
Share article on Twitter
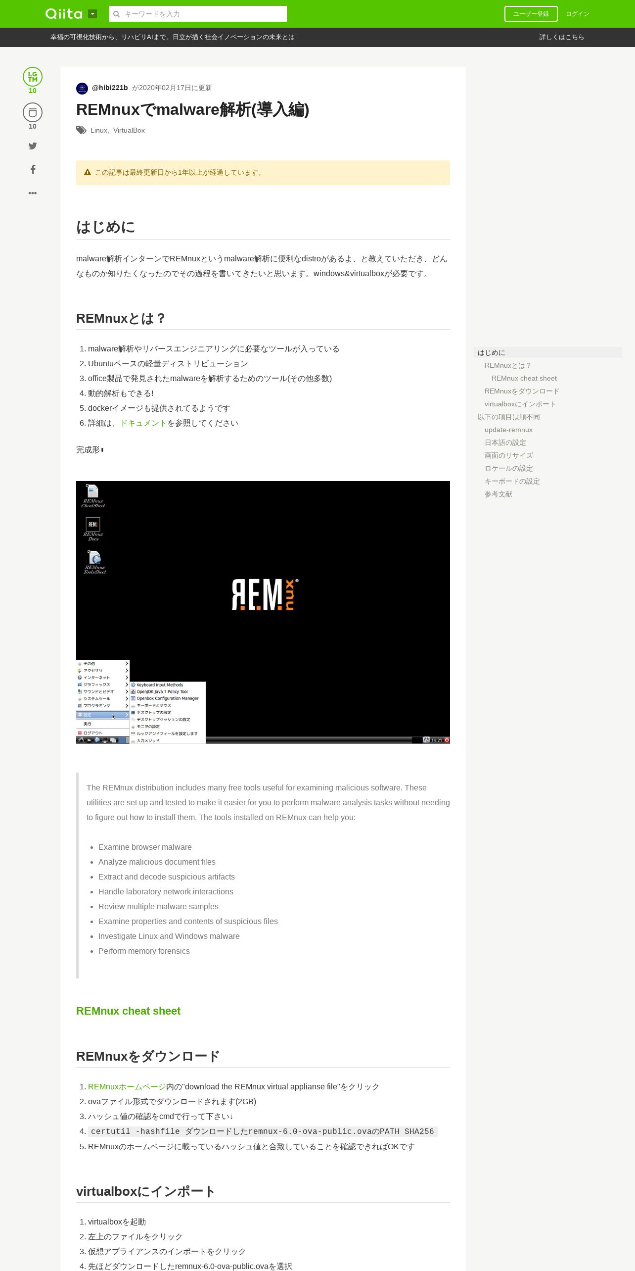click(33, 146)
